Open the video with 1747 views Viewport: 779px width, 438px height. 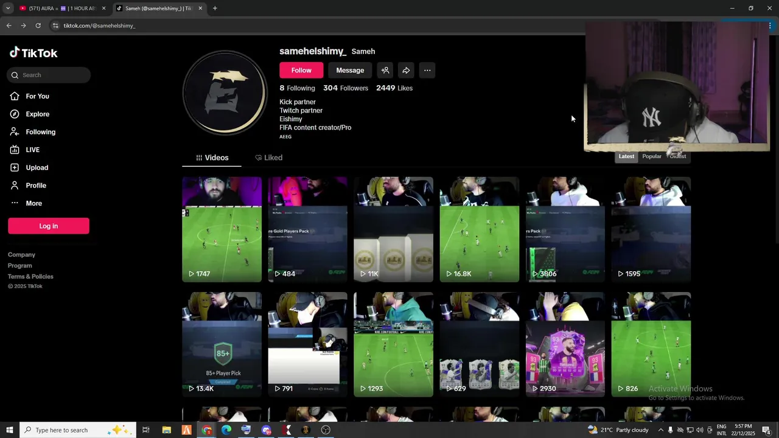[222, 229]
